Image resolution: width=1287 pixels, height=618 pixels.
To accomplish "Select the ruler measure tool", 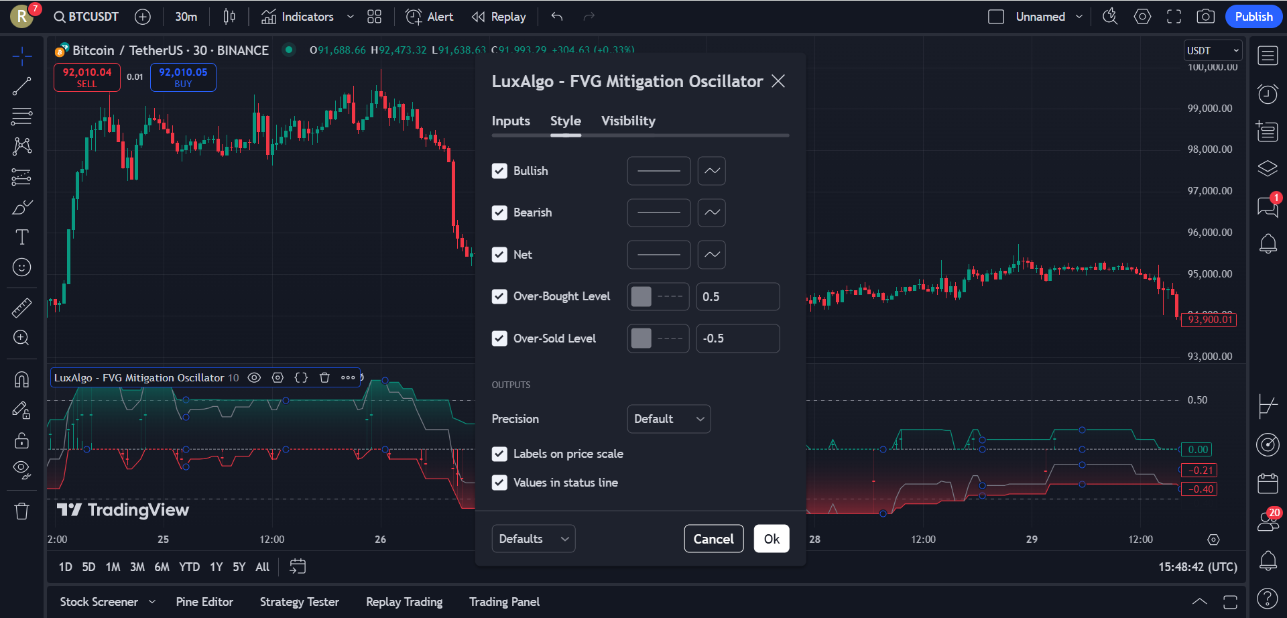I will click(21, 308).
